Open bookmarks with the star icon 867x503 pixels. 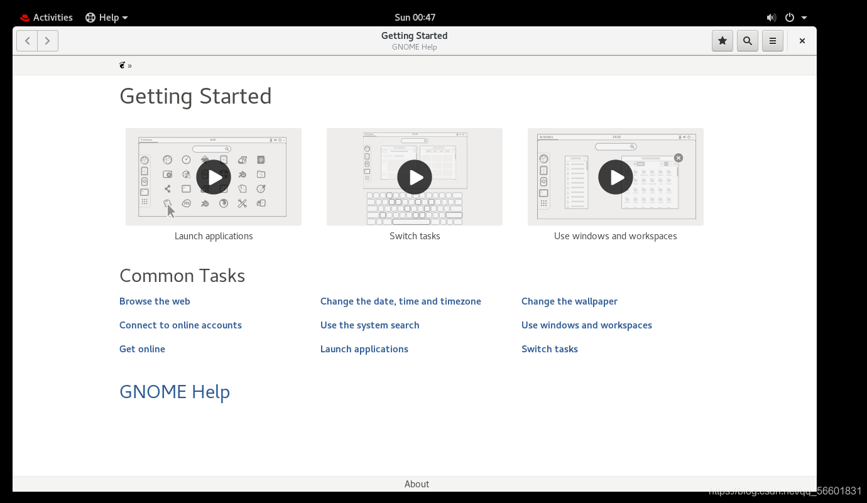tap(722, 41)
